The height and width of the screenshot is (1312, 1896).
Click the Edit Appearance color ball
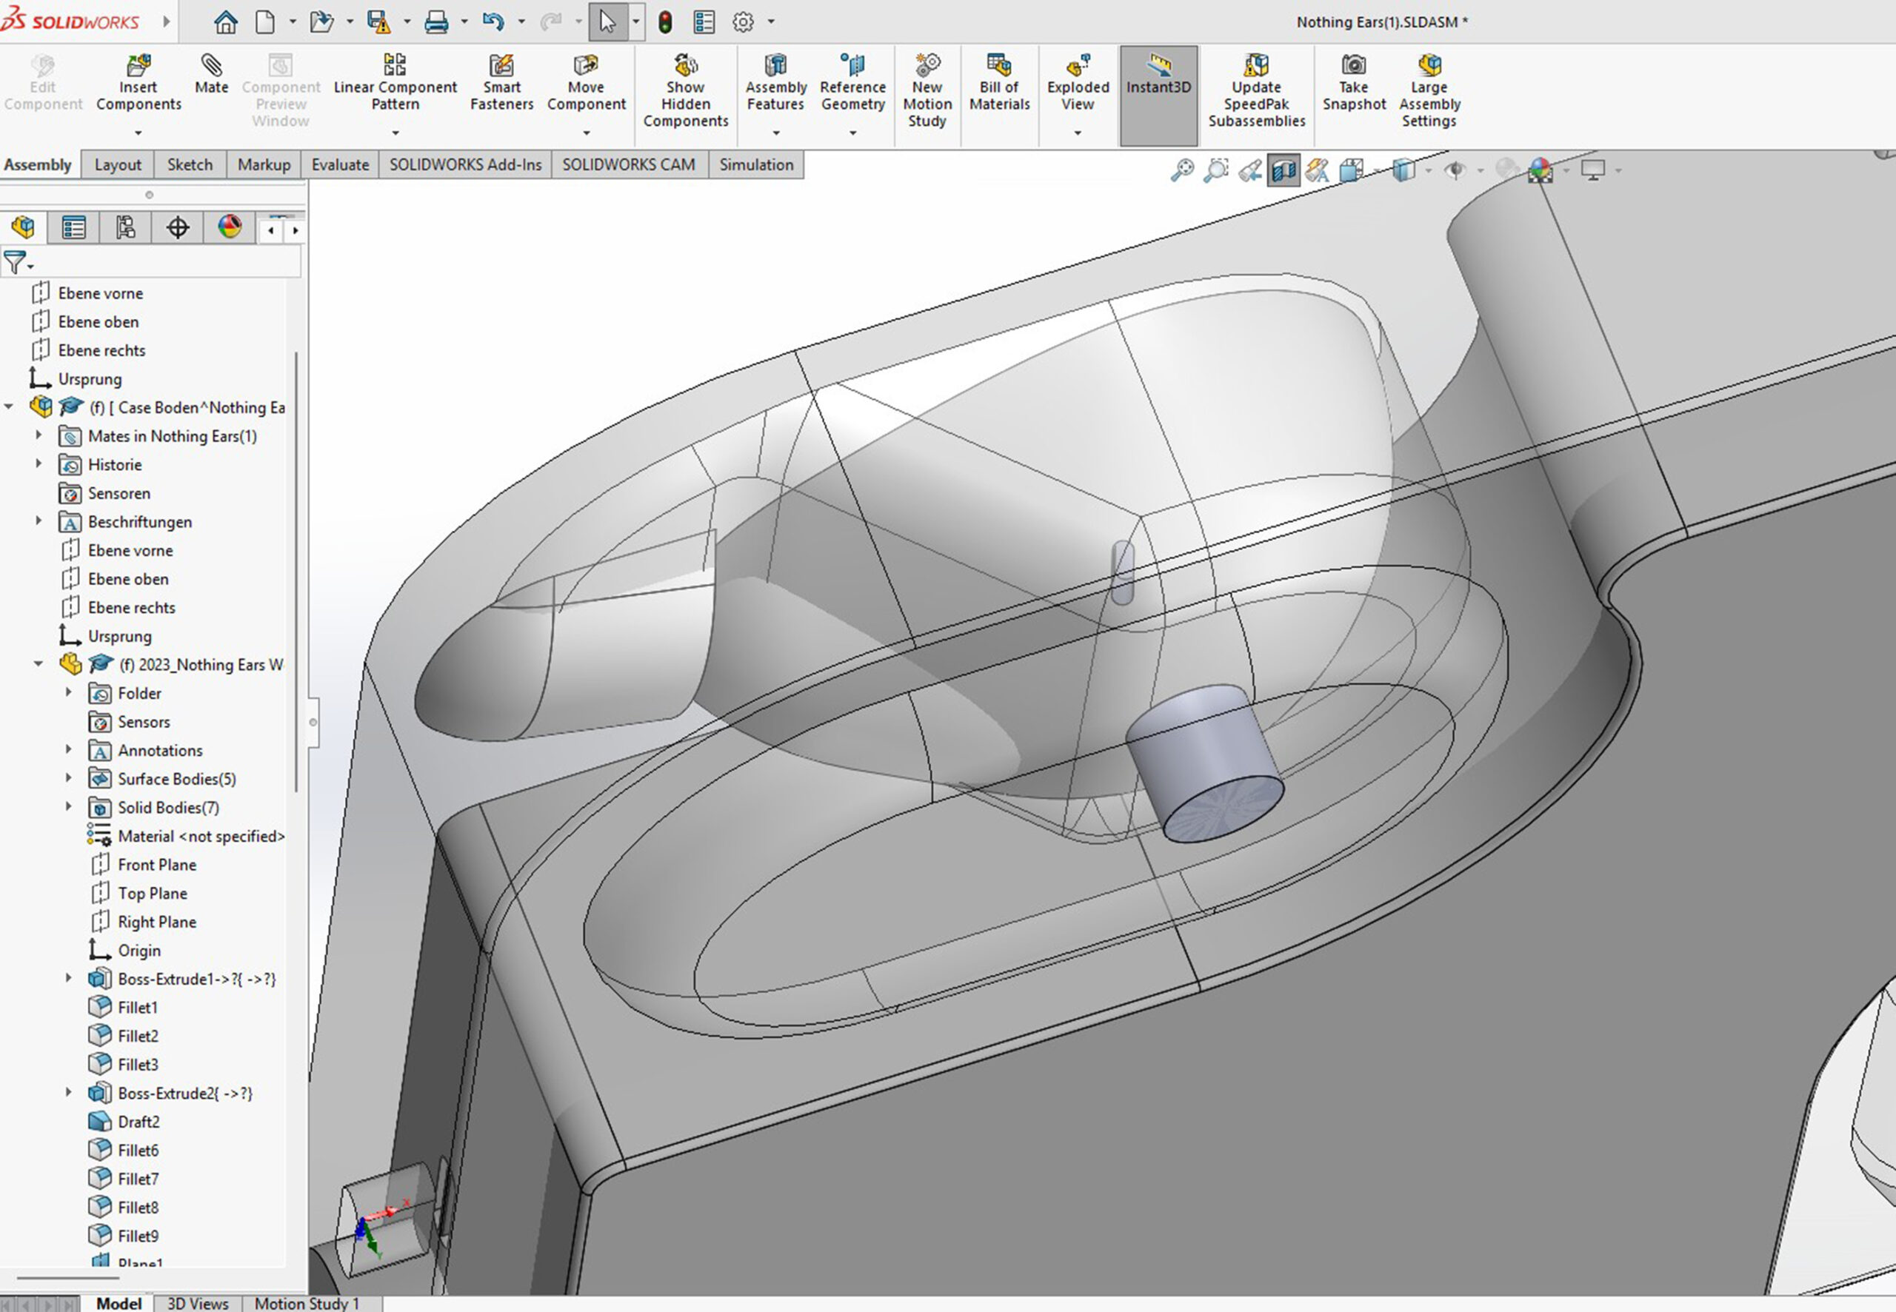pos(1540,170)
